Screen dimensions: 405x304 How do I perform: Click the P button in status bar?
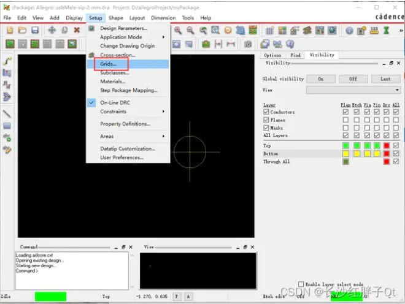point(177,297)
